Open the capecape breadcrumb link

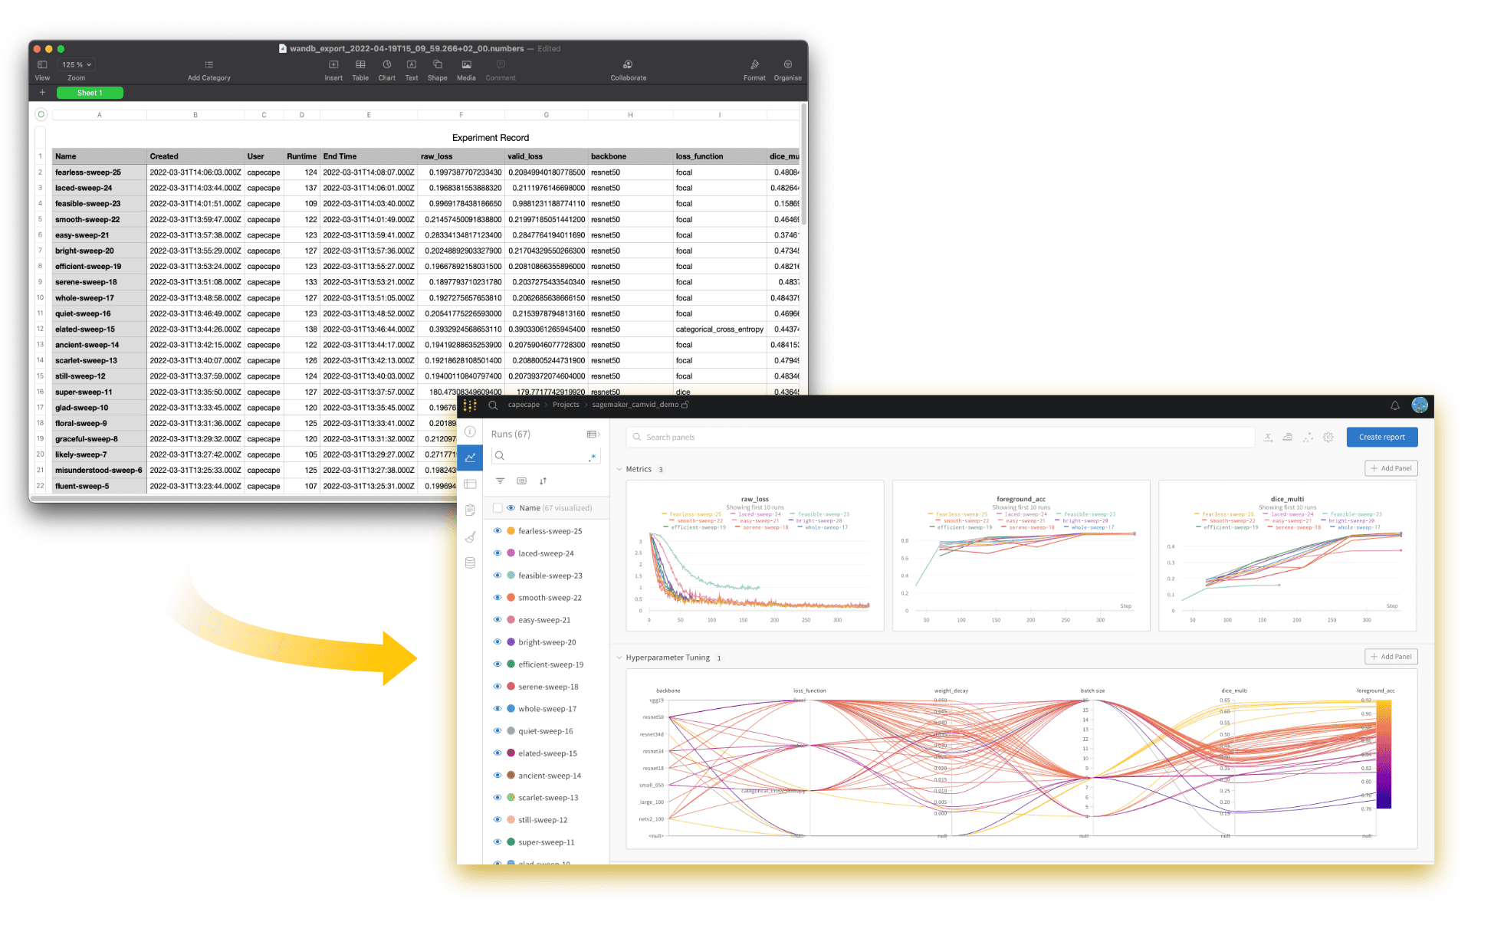pyautogui.click(x=524, y=405)
